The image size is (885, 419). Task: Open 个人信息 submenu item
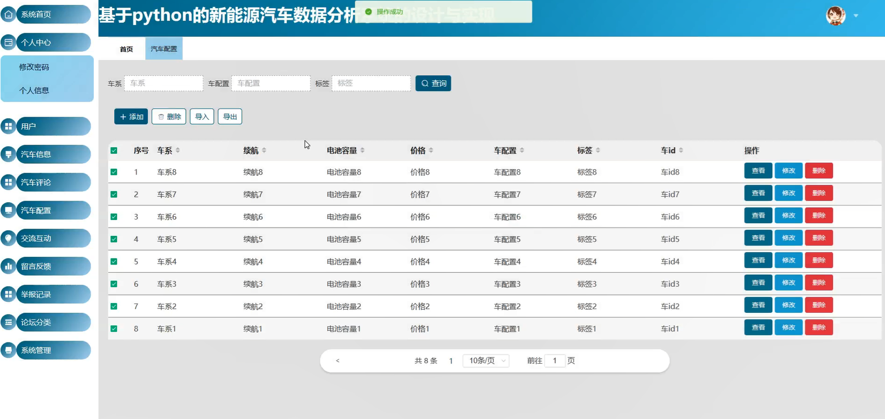pyautogui.click(x=34, y=91)
